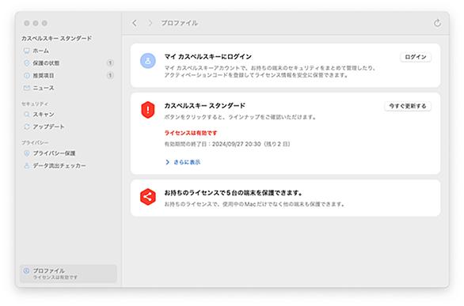Click the blue user avatar icon
The width and height of the screenshot is (464, 306).
(147, 61)
